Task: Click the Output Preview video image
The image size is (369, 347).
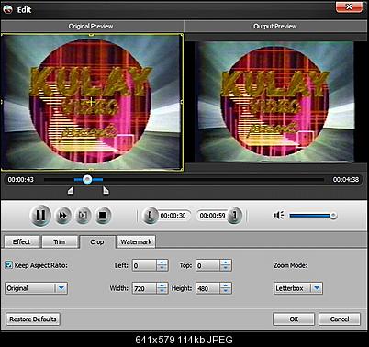Action: point(274,102)
